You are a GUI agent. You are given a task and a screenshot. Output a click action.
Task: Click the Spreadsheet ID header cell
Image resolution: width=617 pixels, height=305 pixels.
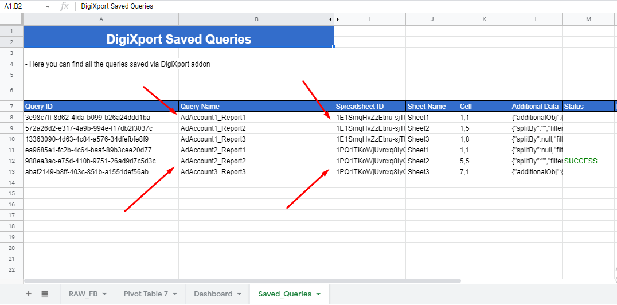[370, 106]
